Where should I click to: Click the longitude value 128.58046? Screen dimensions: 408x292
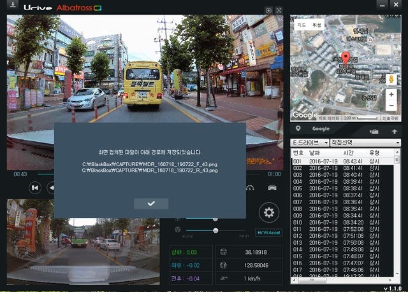(x=256, y=265)
